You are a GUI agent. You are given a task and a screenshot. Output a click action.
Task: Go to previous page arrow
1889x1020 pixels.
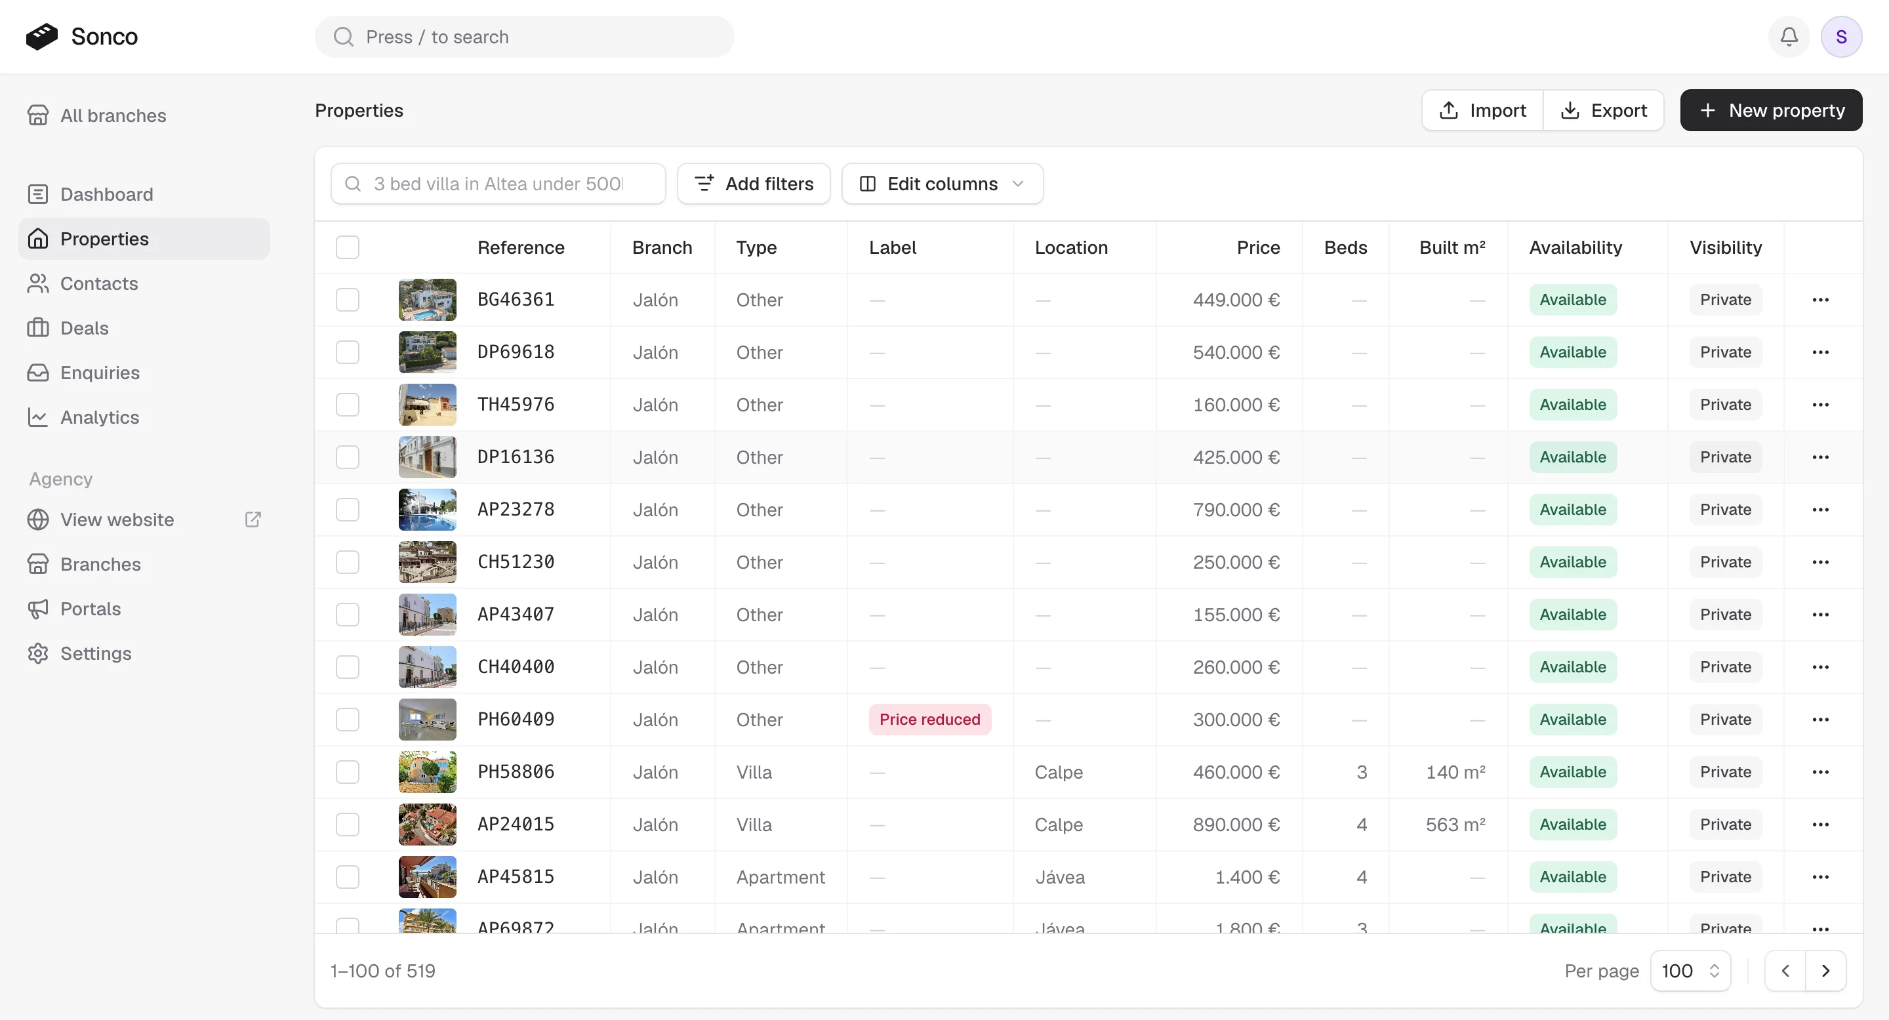click(x=1785, y=971)
